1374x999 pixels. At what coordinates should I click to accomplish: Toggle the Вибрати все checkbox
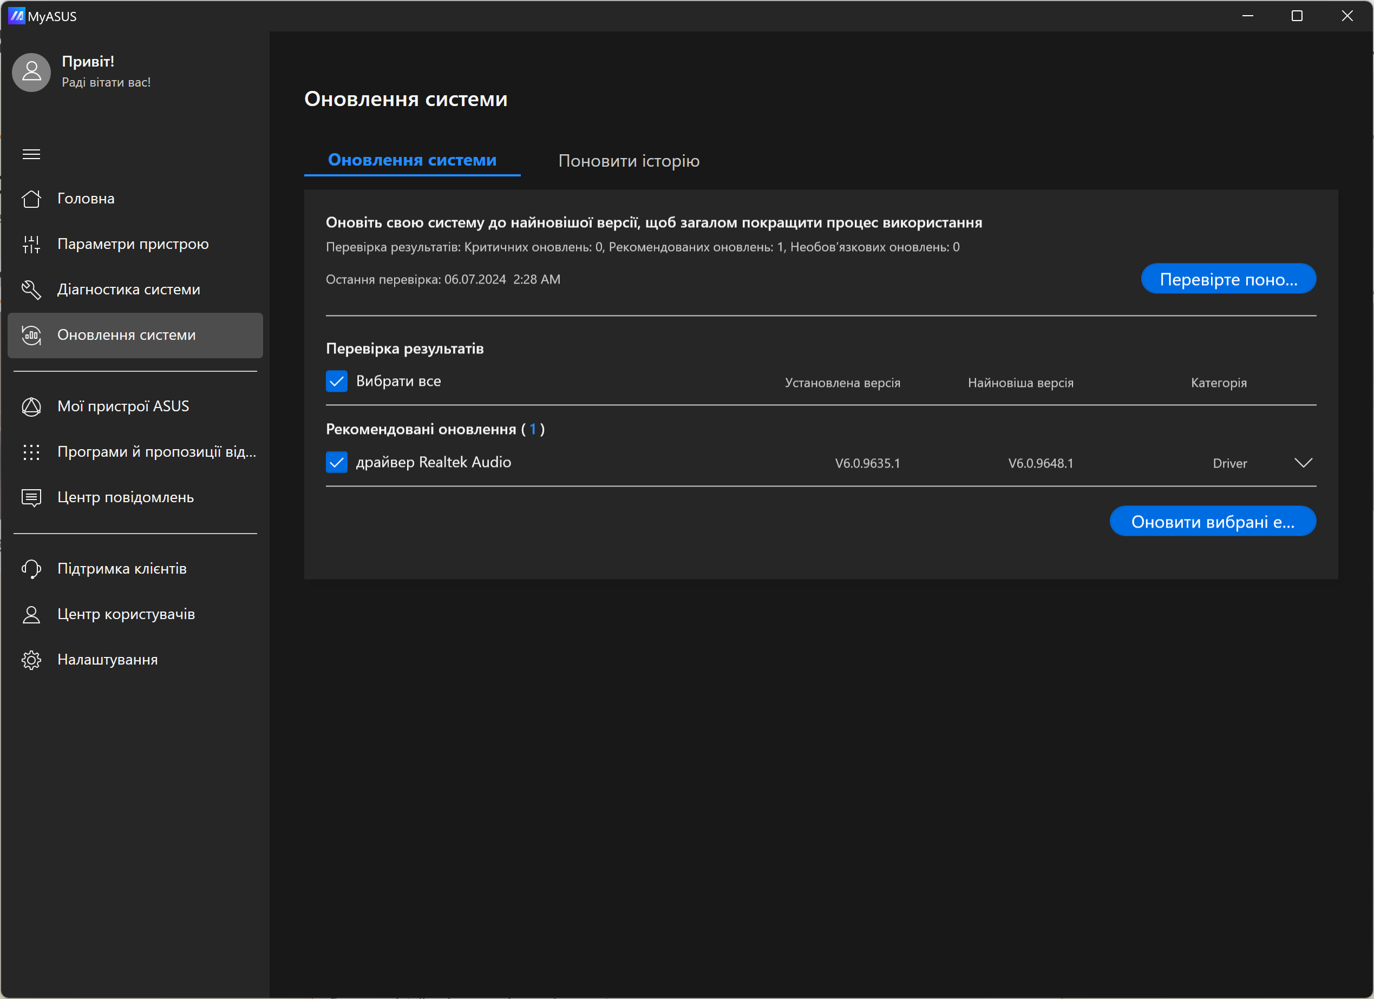coord(336,382)
